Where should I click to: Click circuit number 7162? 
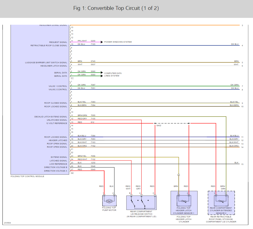point(93,146)
